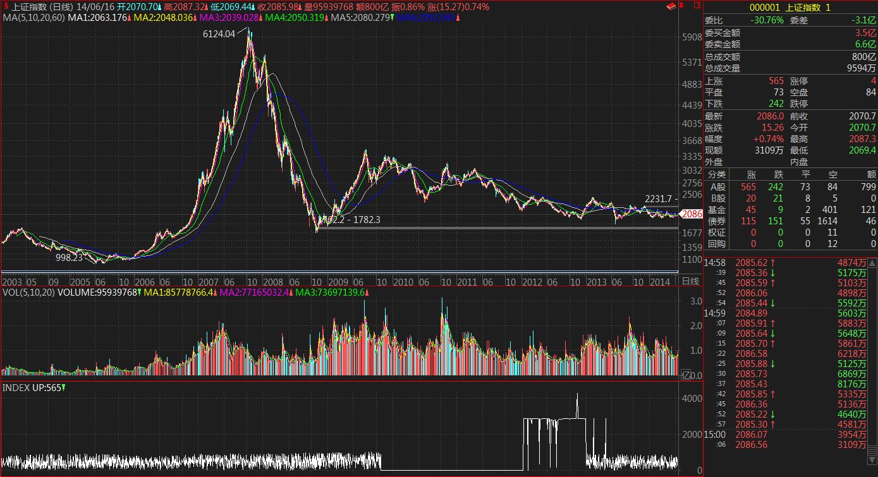Click the 2008 marker on time axis

tap(274, 281)
